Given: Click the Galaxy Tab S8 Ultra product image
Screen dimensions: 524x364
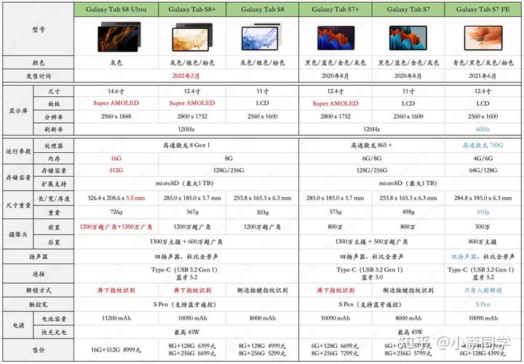Looking at the screenshot, I should [x=119, y=36].
